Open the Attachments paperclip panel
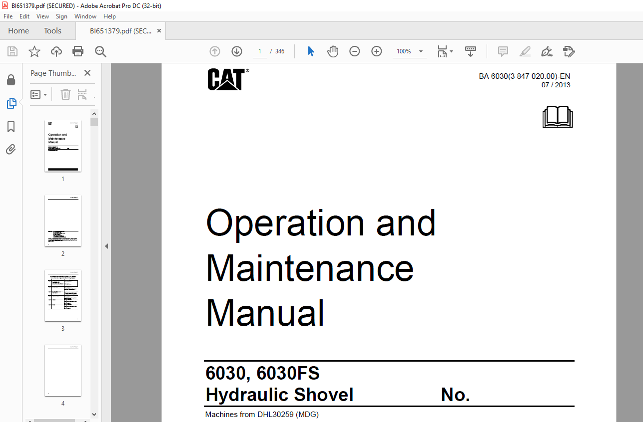643x422 pixels. (x=11, y=149)
